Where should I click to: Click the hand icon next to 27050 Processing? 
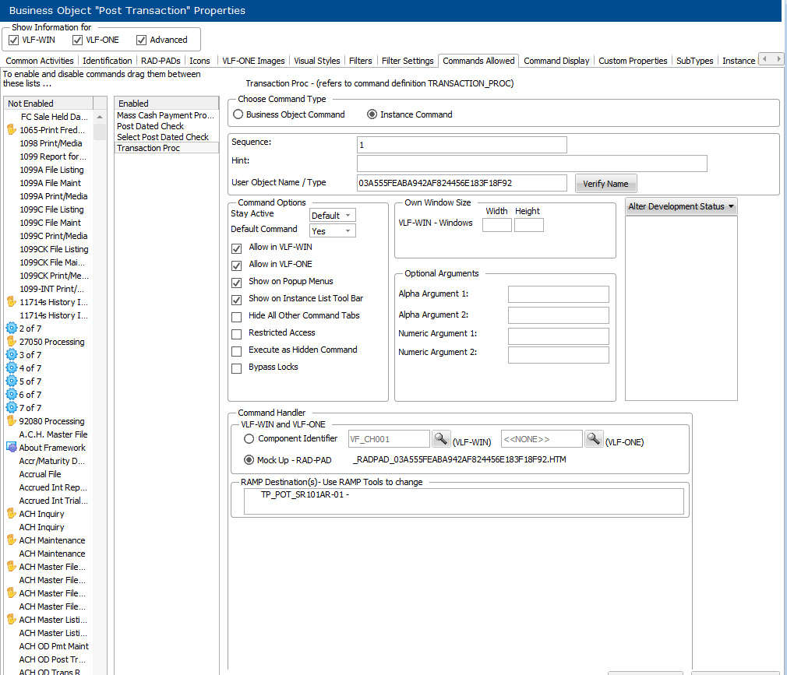(12, 342)
